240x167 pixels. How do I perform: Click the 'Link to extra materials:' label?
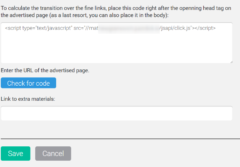click(28, 99)
